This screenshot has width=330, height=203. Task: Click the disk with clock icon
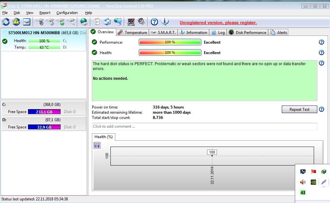pyautogui.click(x=50, y=22)
